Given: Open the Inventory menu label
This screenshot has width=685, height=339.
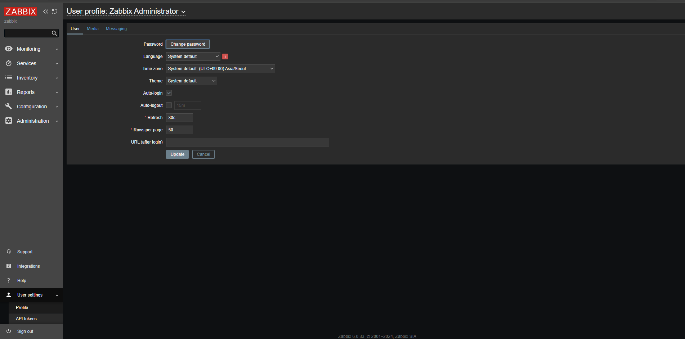Looking at the screenshot, I should [27, 78].
